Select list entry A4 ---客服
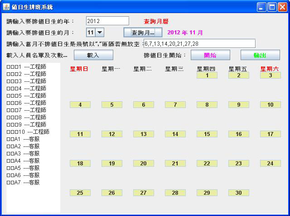 (33, 161)
